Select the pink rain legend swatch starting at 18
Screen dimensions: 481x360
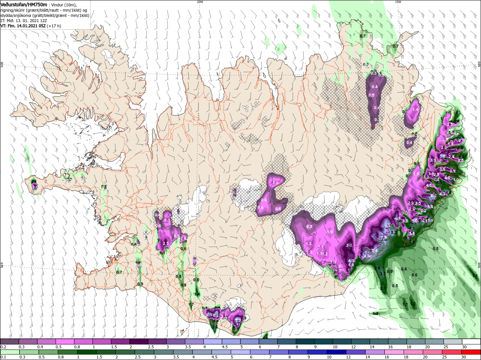click(414, 352)
